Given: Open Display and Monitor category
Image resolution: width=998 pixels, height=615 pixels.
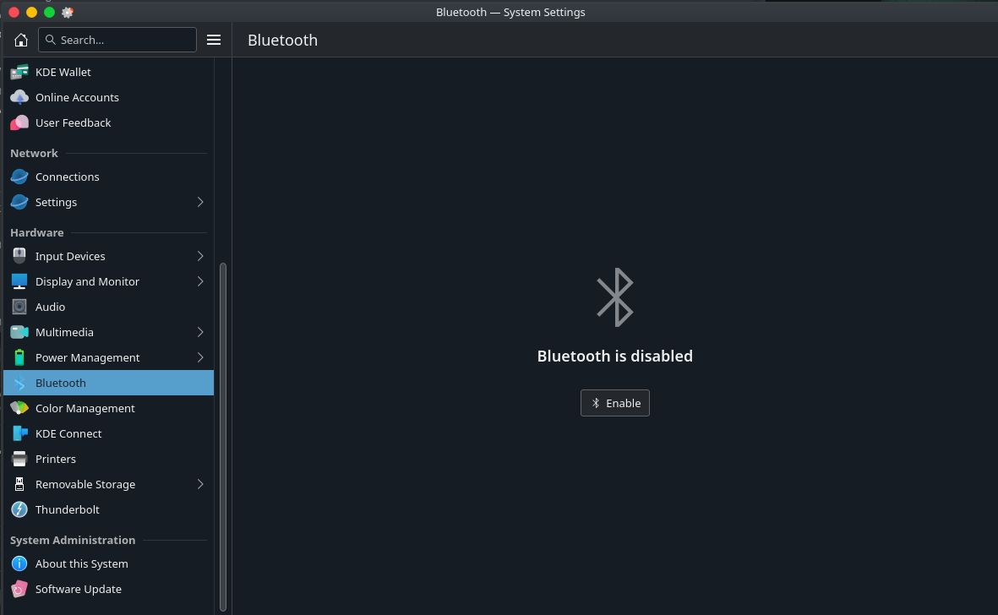Looking at the screenshot, I should tap(109, 282).
